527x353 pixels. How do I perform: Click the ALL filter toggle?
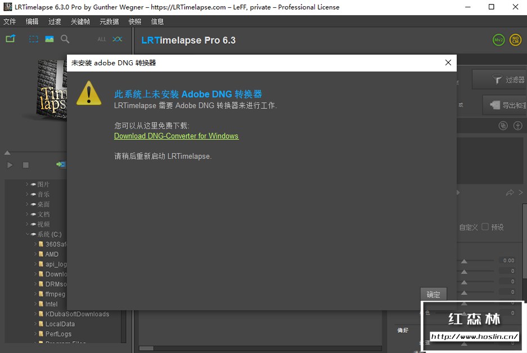pos(101,39)
